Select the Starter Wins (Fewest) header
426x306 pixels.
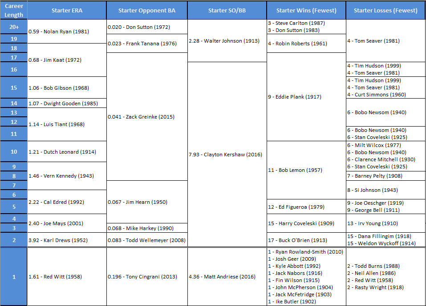point(306,10)
